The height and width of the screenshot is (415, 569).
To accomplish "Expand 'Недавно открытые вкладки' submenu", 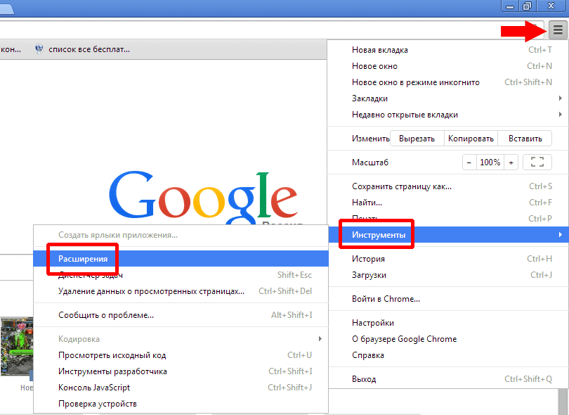I will [x=448, y=115].
